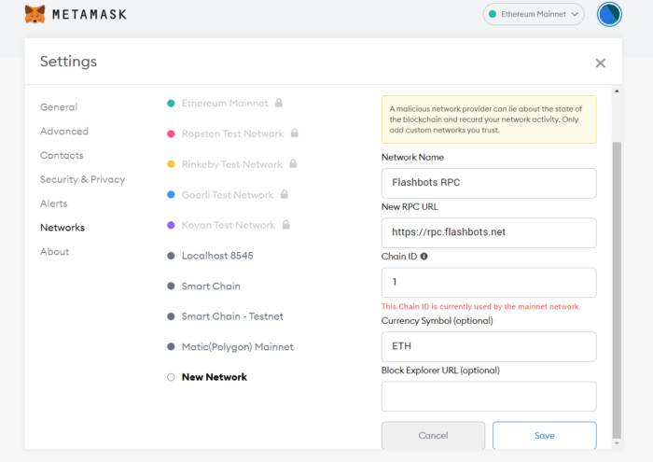
Task: Open the Ethereum Mainnet network dropdown
Action: [x=534, y=14]
